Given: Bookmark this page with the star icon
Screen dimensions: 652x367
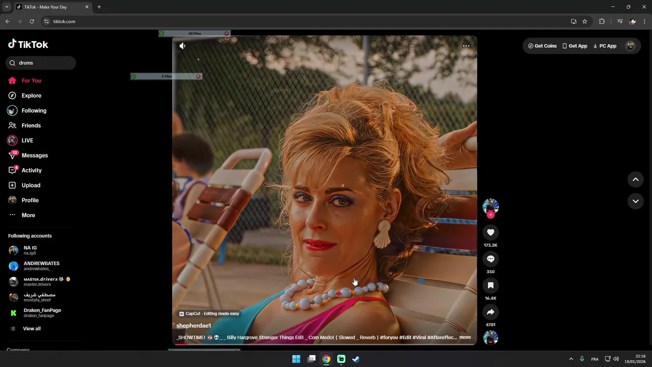Looking at the screenshot, I should pos(585,21).
